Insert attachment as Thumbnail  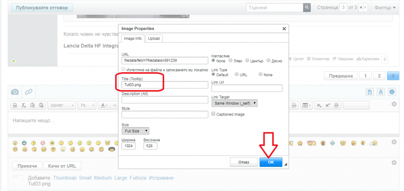(x=65, y=178)
